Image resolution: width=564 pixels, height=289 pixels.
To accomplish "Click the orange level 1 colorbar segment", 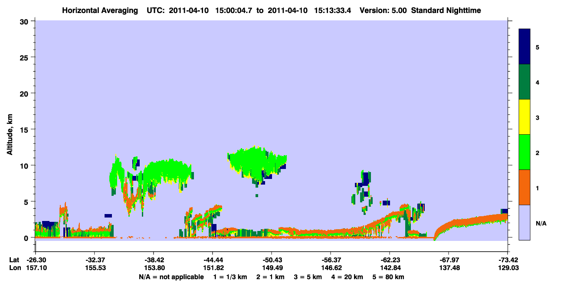I will (x=525, y=187).
